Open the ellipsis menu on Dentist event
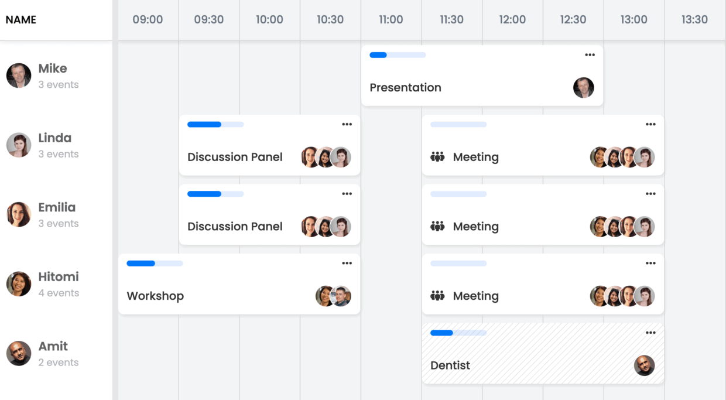Screen dimensions: 726x400 [650, 333]
